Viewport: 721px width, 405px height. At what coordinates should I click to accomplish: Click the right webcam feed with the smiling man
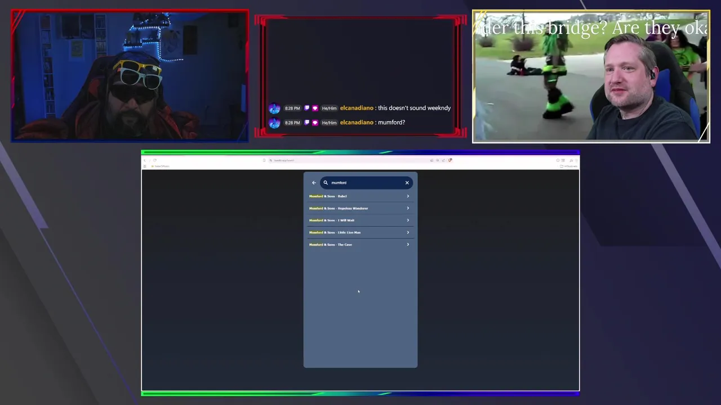591,76
